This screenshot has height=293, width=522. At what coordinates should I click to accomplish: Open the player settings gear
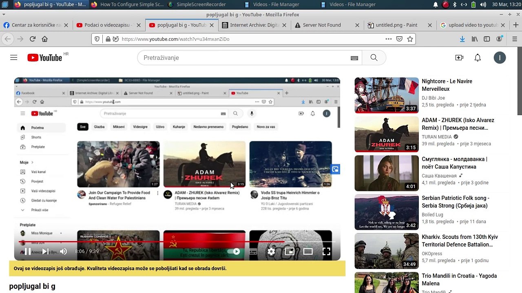tap(271, 251)
